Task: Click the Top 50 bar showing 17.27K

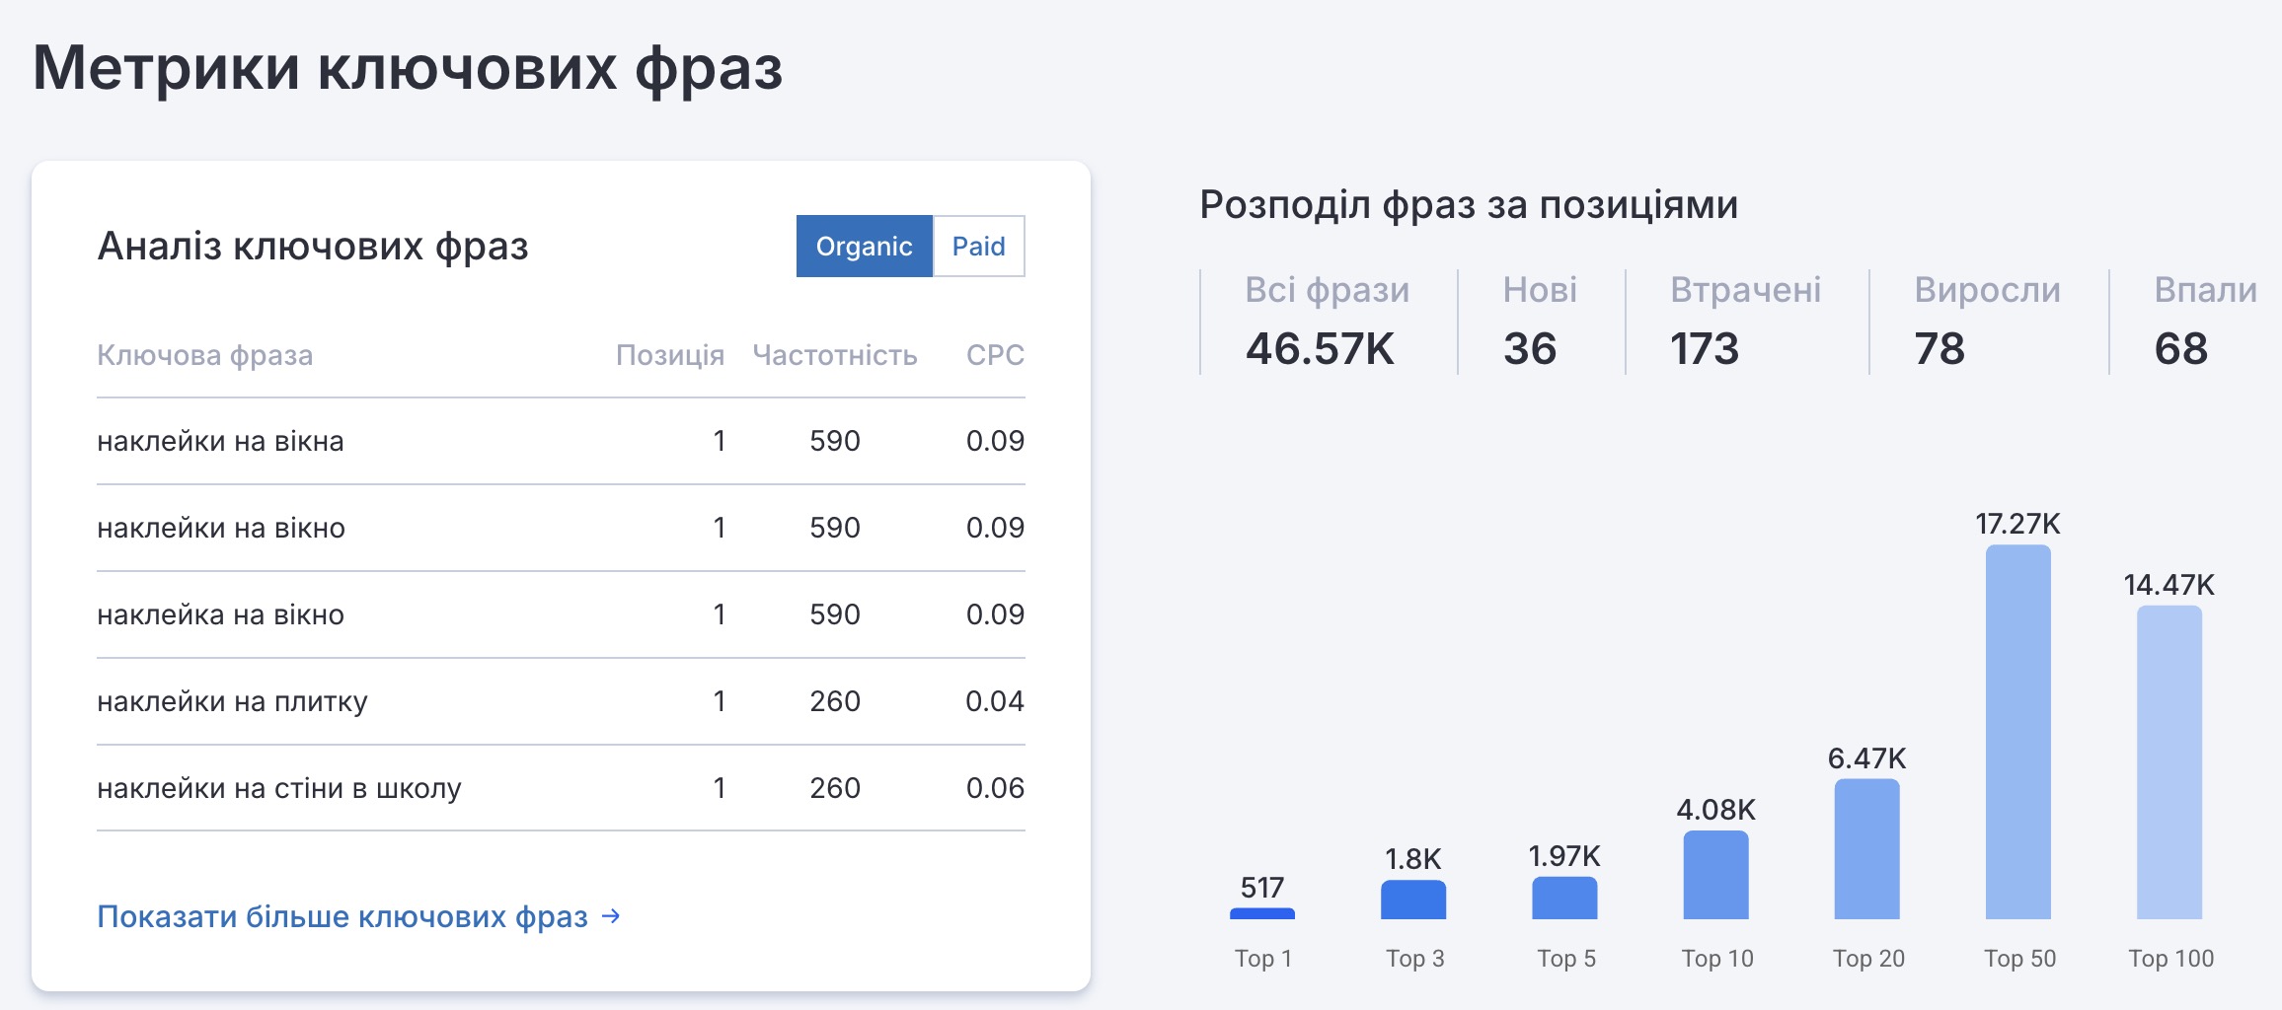Action: click(x=2017, y=732)
